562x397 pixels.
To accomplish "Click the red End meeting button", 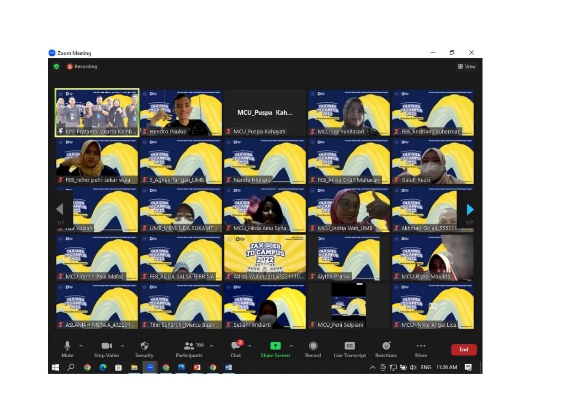I will tap(464, 349).
